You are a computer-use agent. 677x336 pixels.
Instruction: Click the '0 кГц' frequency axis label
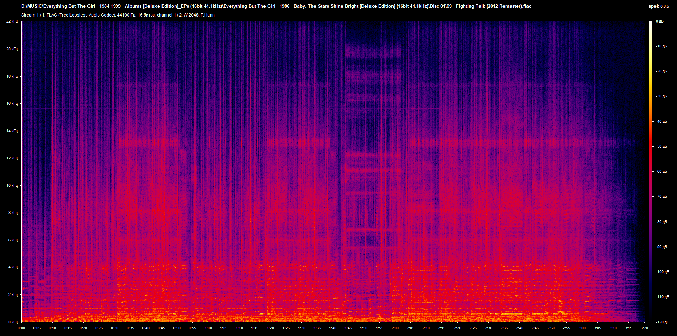[13, 322]
